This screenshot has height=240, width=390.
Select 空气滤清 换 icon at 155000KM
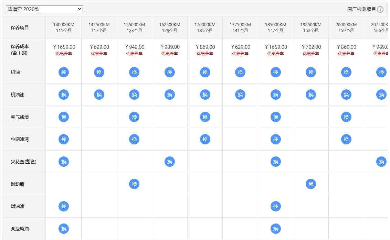click(x=134, y=117)
